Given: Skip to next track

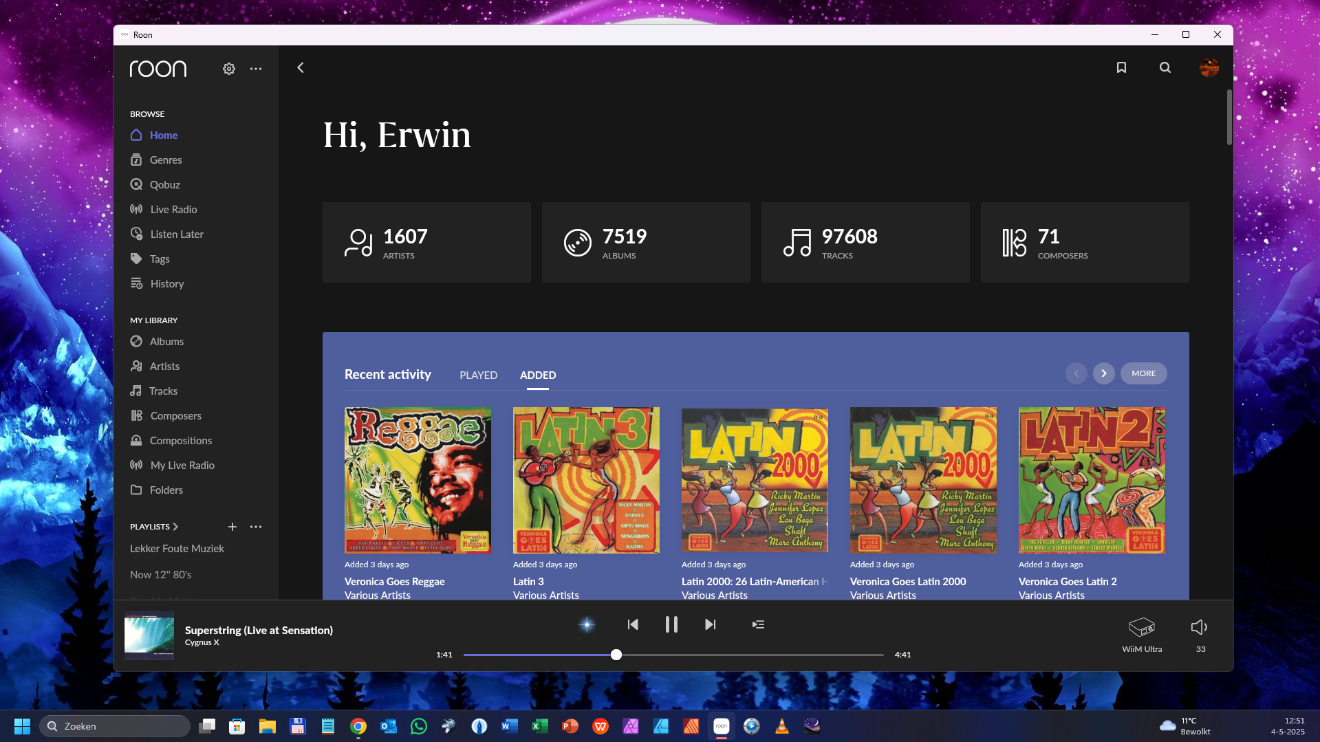Looking at the screenshot, I should click(x=710, y=624).
